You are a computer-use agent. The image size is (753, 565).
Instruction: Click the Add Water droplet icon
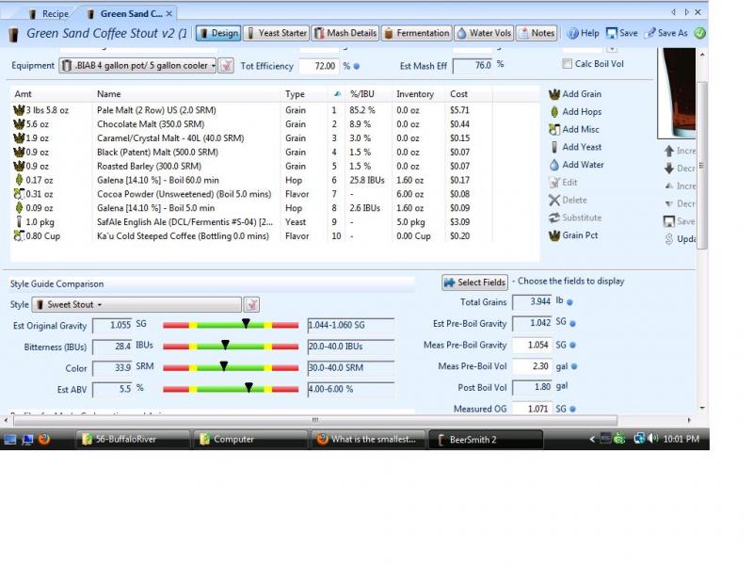pyautogui.click(x=554, y=165)
